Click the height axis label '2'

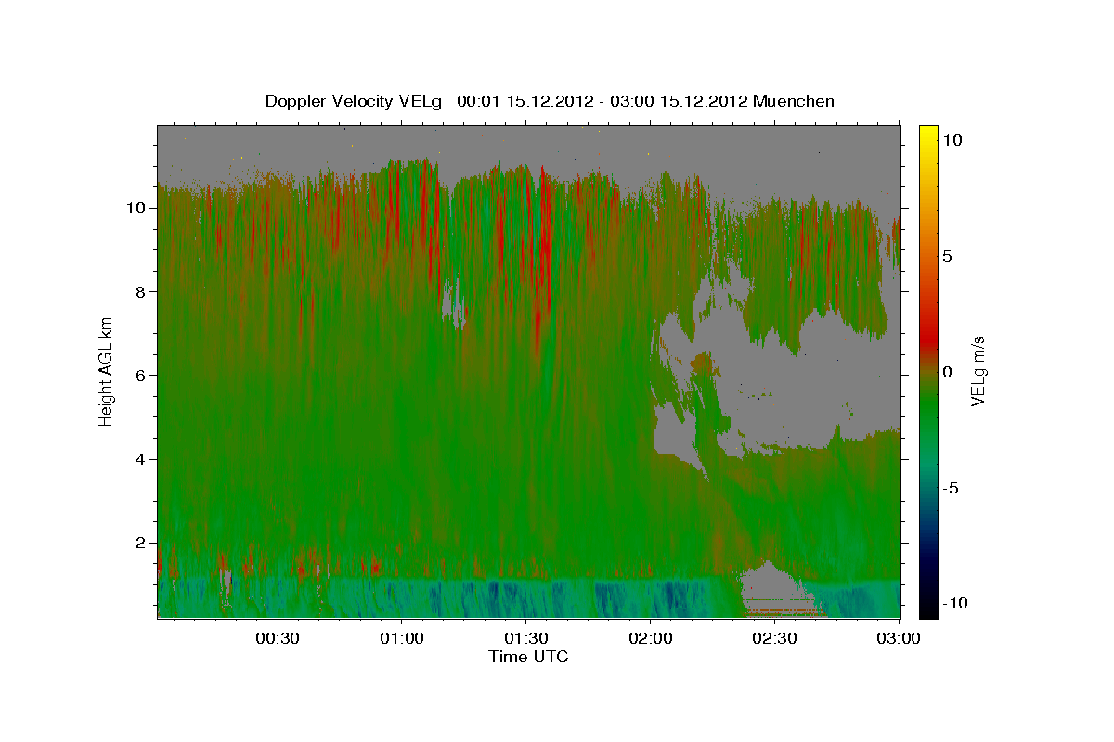[142, 543]
